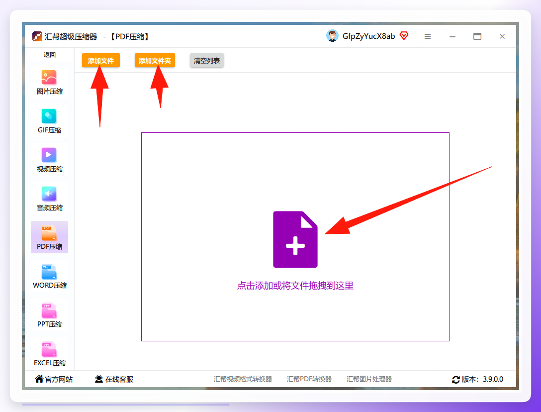Check for updates via the version refresh icon

(x=456, y=380)
